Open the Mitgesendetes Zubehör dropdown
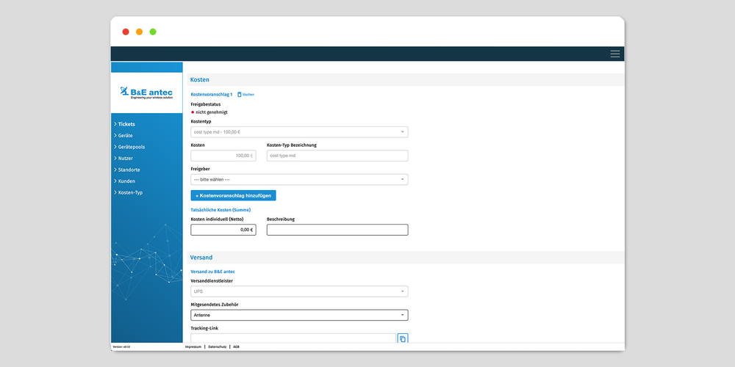 299,315
